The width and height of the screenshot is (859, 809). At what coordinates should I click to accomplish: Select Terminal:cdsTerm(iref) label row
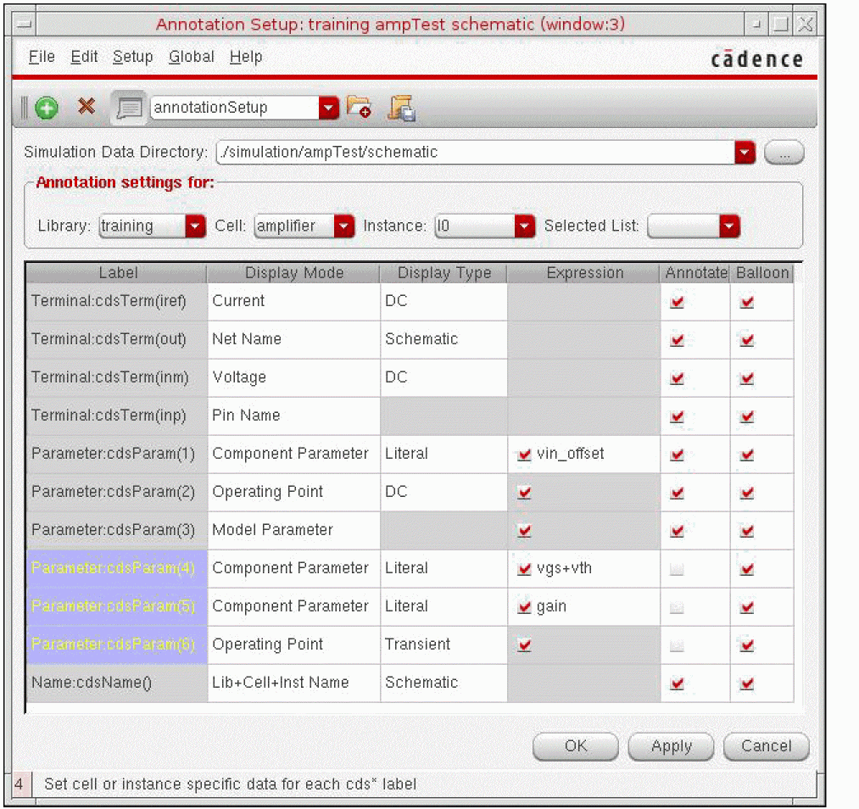pos(117,301)
